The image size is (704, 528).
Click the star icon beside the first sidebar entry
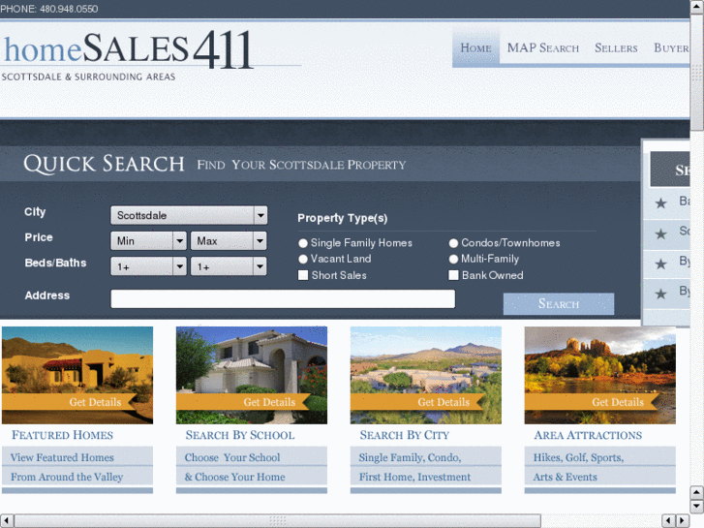click(x=660, y=203)
